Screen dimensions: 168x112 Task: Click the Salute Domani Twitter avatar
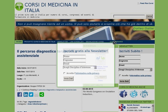coord(122,108)
